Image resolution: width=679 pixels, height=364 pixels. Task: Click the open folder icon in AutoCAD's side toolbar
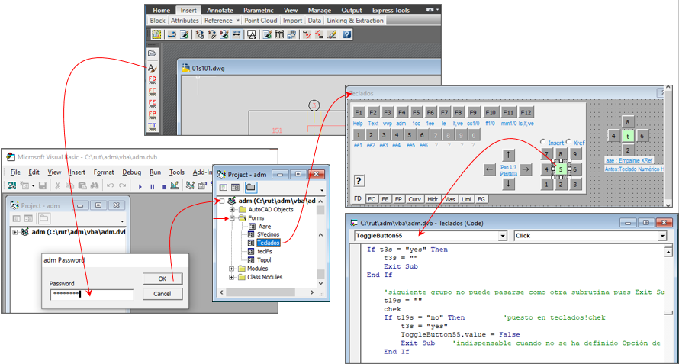point(152,53)
